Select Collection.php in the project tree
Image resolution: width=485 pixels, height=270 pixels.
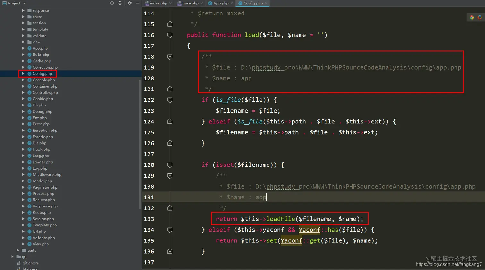point(45,67)
